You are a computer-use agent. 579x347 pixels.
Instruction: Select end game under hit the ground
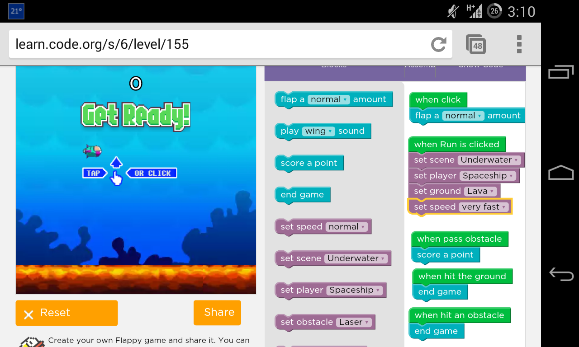[x=440, y=292]
